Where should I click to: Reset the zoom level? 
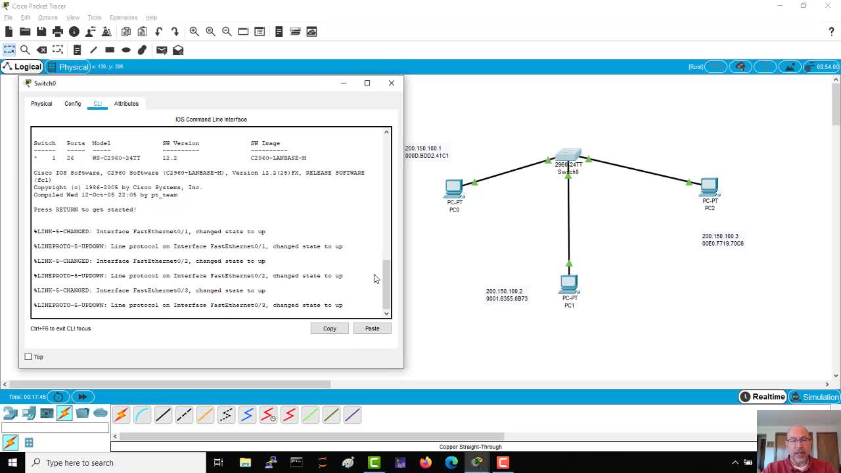(x=210, y=32)
